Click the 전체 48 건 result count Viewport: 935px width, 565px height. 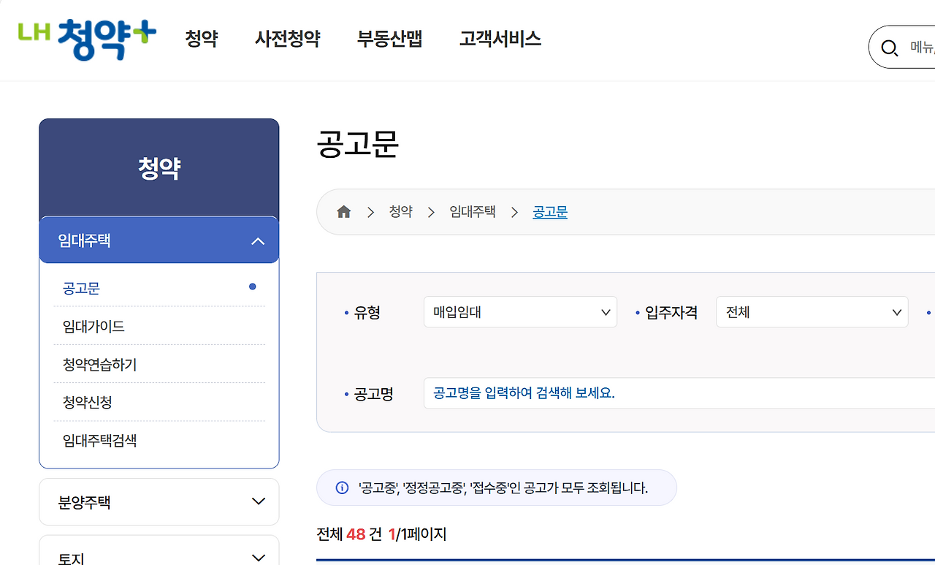point(349,534)
